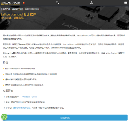Download the Linux software link
129x121 pixels.
click(34, 97)
